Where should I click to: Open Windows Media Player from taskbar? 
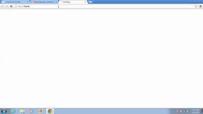click(31, 111)
